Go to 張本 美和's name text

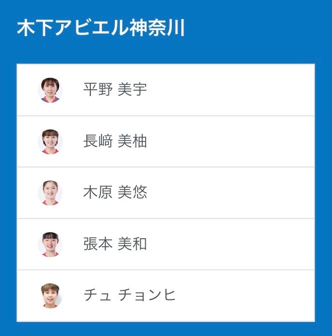115,245
